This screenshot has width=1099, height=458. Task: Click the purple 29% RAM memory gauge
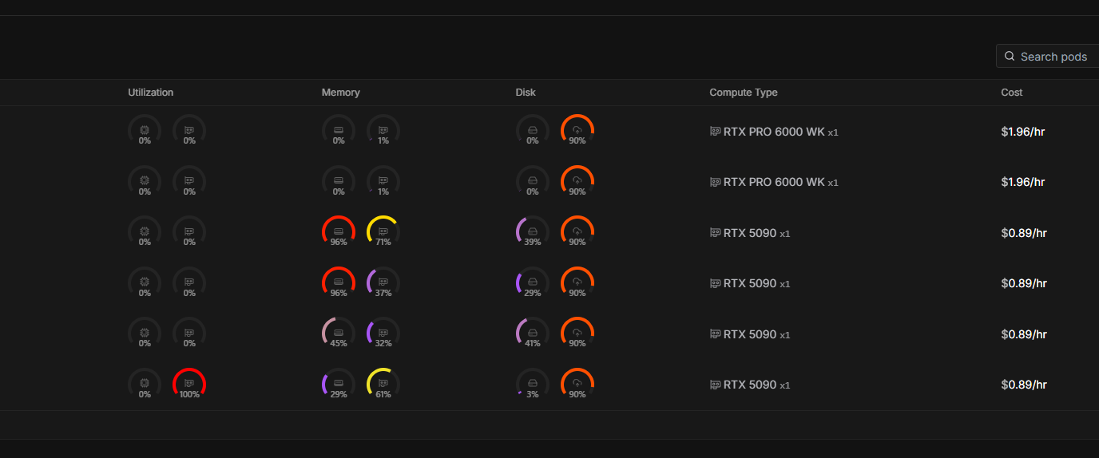(x=339, y=384)
